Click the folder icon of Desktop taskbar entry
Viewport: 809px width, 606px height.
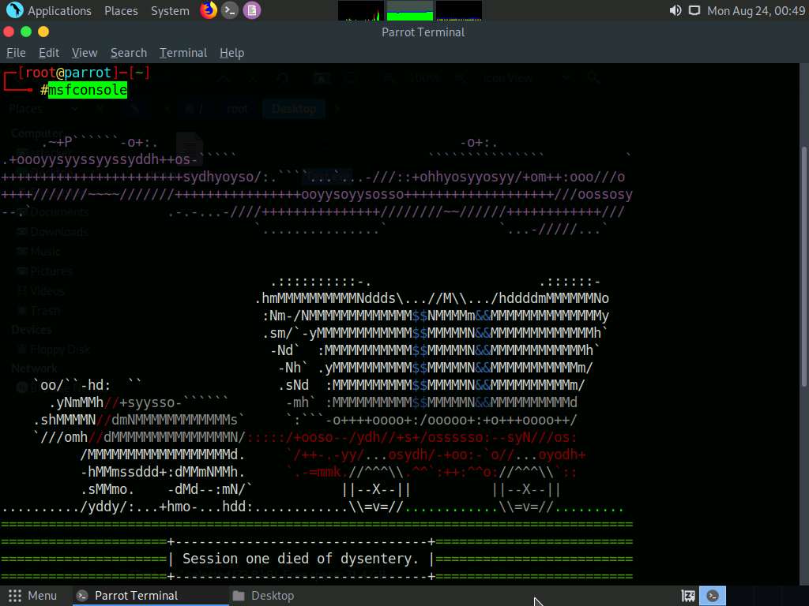(x=239, y=596)
